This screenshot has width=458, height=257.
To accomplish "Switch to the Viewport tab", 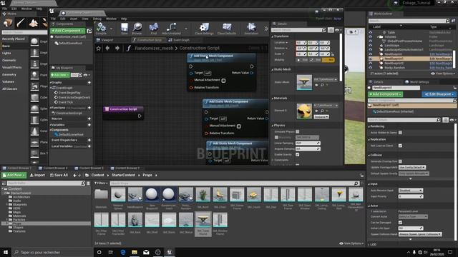I will pyautogui.click(x=107, y=40).
